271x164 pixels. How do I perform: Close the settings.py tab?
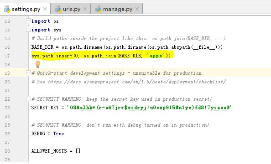pyautogui.click(x=45, y=9)
